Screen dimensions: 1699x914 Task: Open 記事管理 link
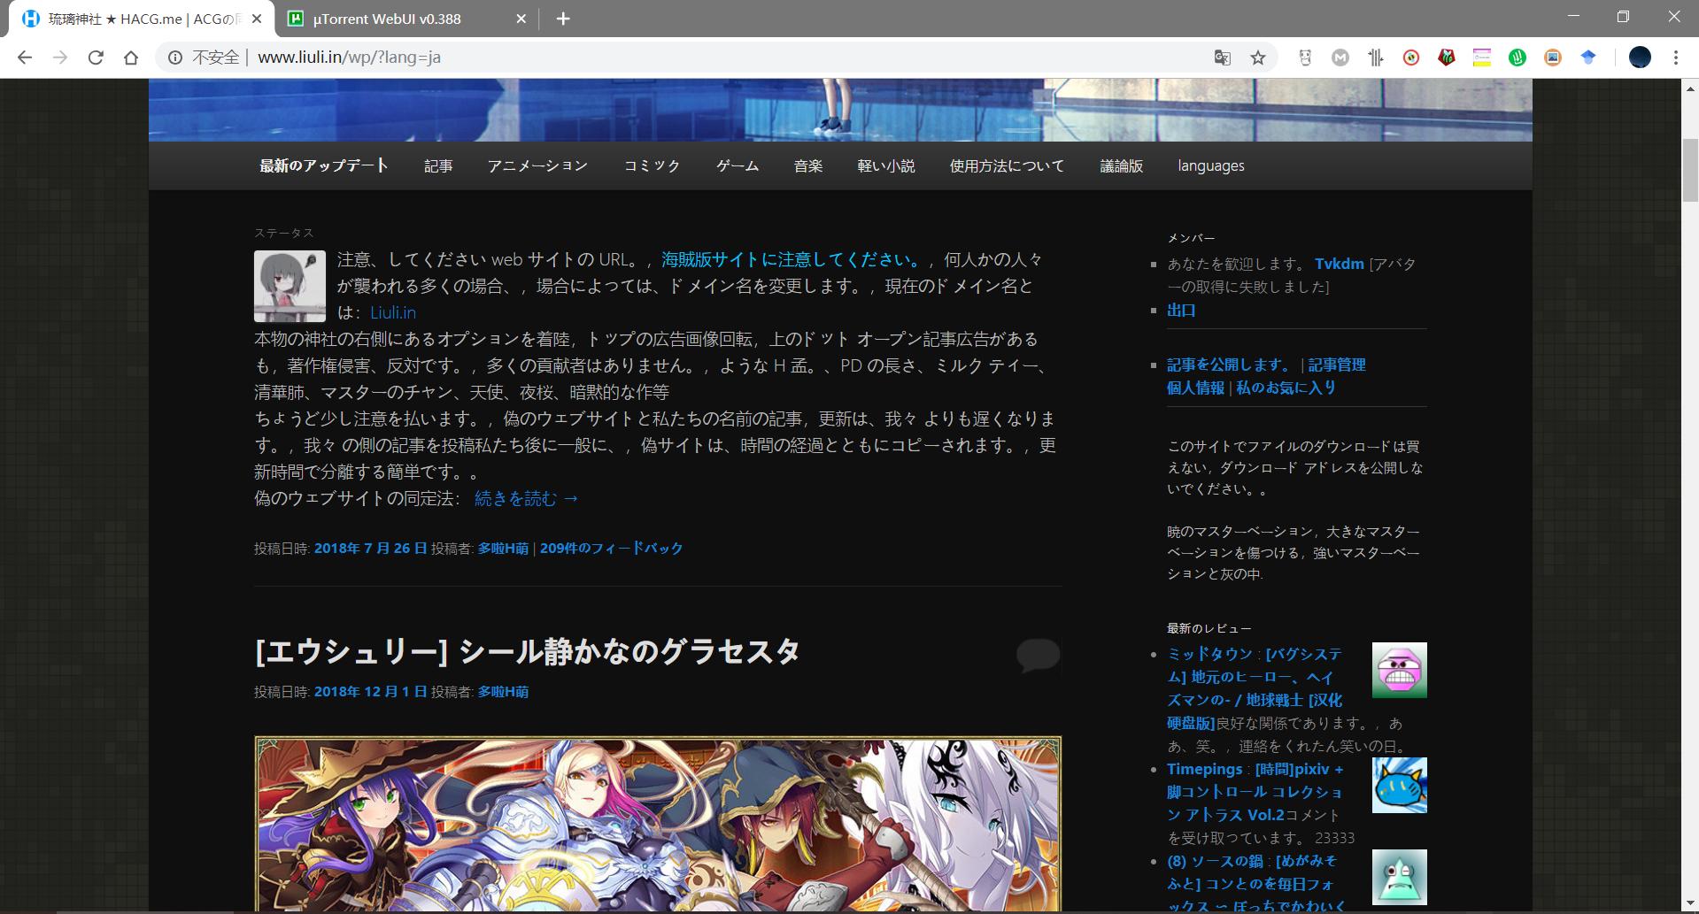pos(1337,365)
